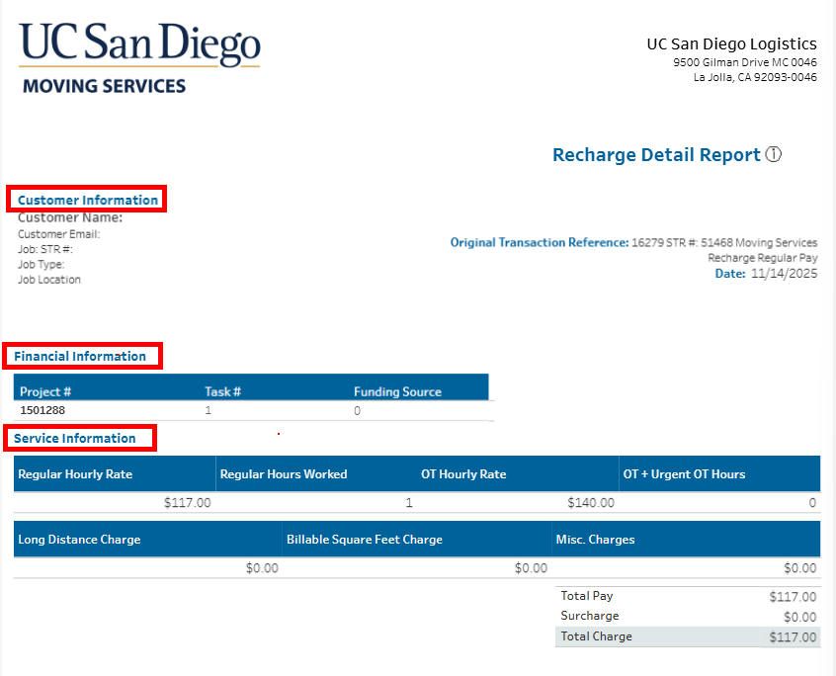Select the Total Charge amount $117.00
This screenshot has height=676, width=836.
click(x=792, y=636)
